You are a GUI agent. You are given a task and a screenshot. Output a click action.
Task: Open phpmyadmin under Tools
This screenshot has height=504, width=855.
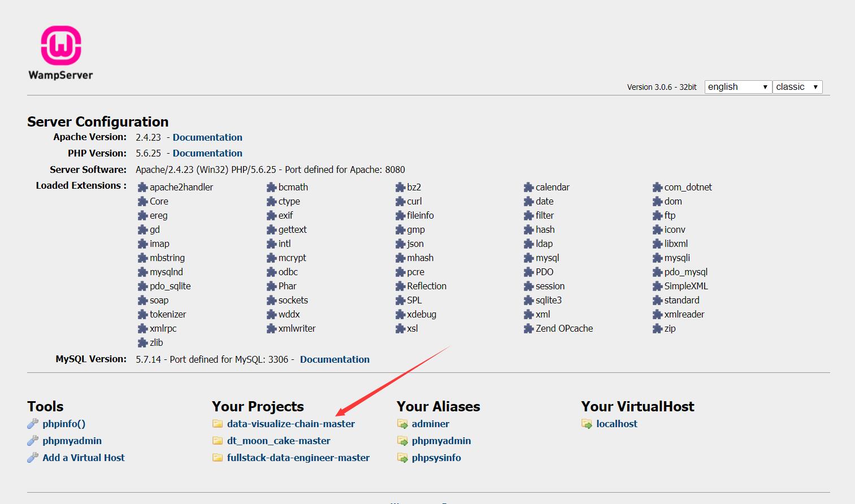click(72, 441)
